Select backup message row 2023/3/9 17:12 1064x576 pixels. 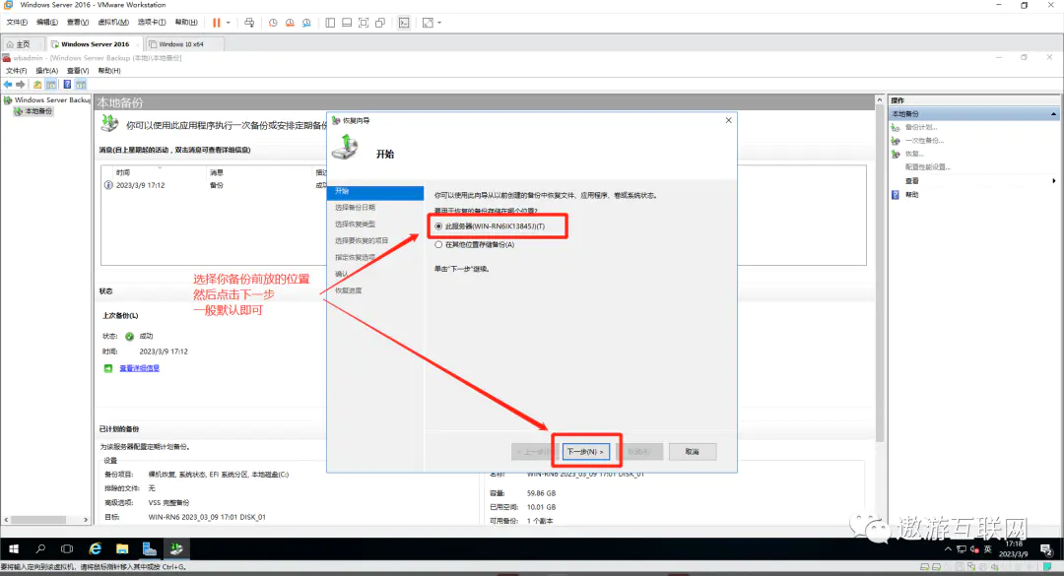pyautogui.click(x=213, y=184)
